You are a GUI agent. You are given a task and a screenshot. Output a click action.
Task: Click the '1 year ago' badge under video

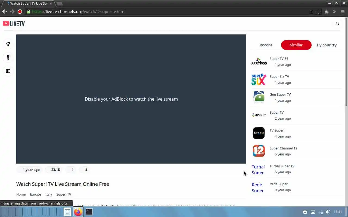pos(29,170)
